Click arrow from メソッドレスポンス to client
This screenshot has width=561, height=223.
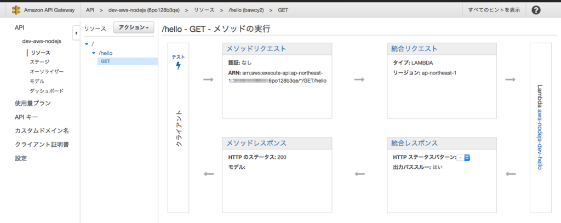coord(209,174)
